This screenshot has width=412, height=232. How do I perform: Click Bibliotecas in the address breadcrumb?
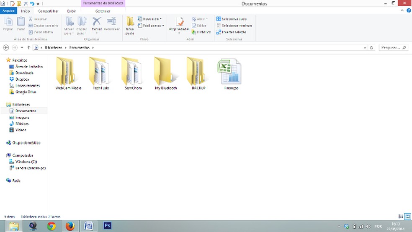pos(53,48)
